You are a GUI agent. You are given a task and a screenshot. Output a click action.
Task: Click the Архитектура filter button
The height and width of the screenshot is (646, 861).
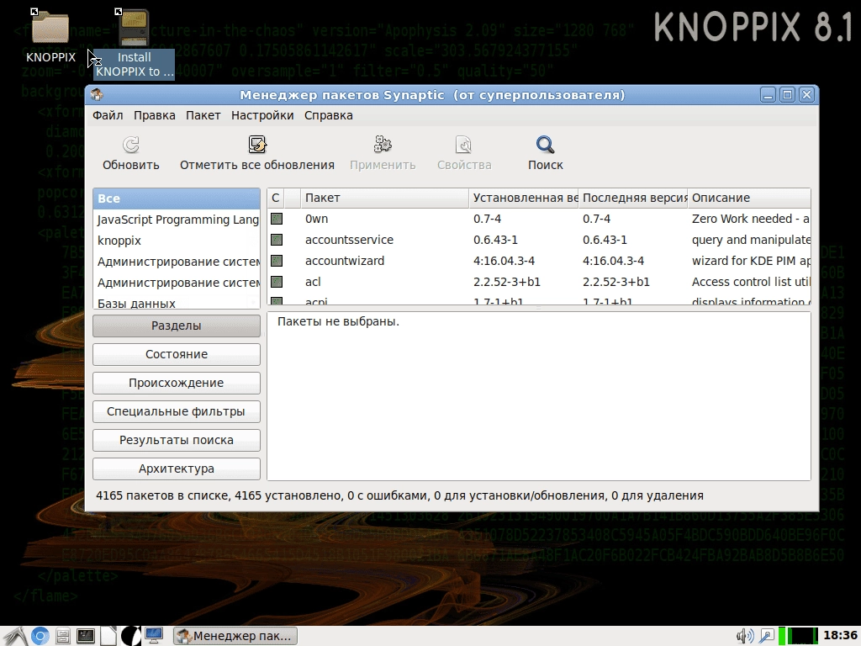[177, 469]
